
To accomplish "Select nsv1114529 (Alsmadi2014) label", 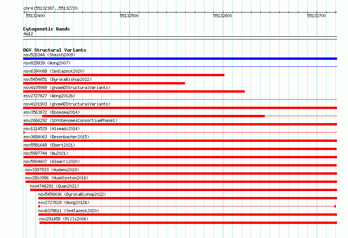I will 52,129.
